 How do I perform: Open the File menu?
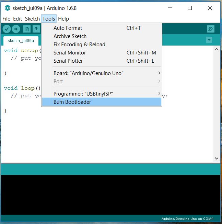tap(6, 19)
